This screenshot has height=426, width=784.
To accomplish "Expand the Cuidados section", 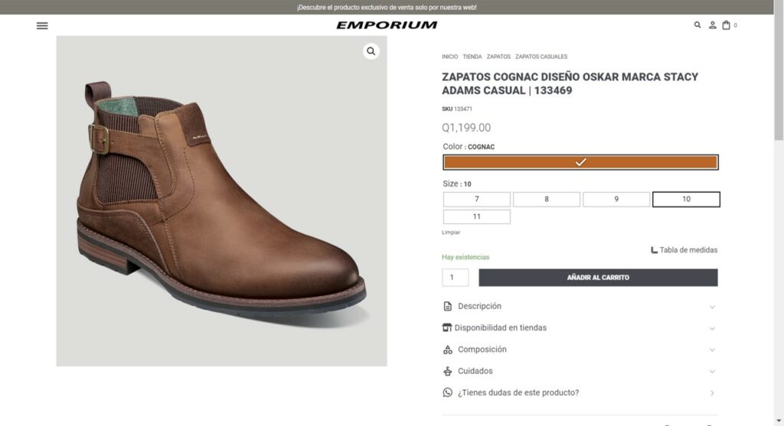I will (x=580, y=371).
